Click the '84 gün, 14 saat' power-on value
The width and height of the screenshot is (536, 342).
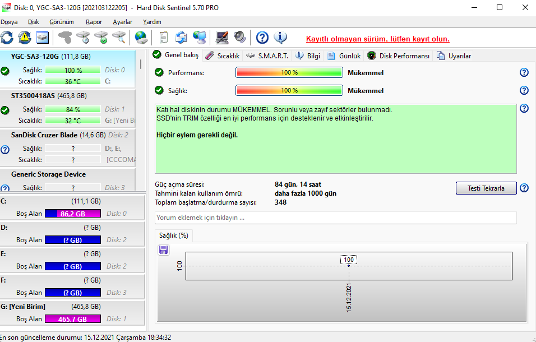298,184
